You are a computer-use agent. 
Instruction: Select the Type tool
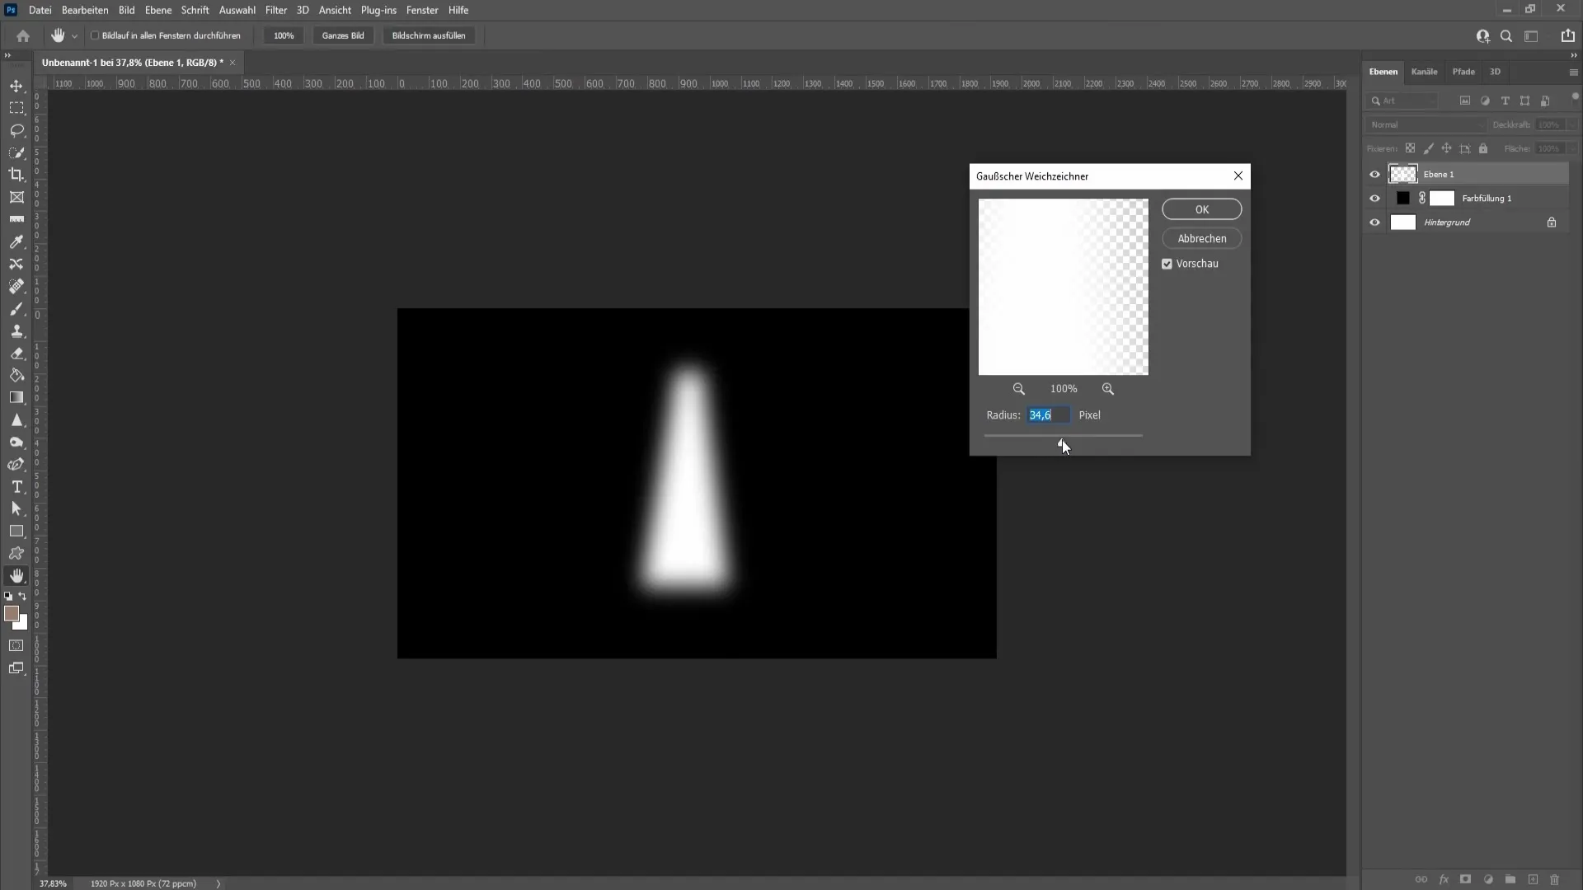(x=16, y=487)
